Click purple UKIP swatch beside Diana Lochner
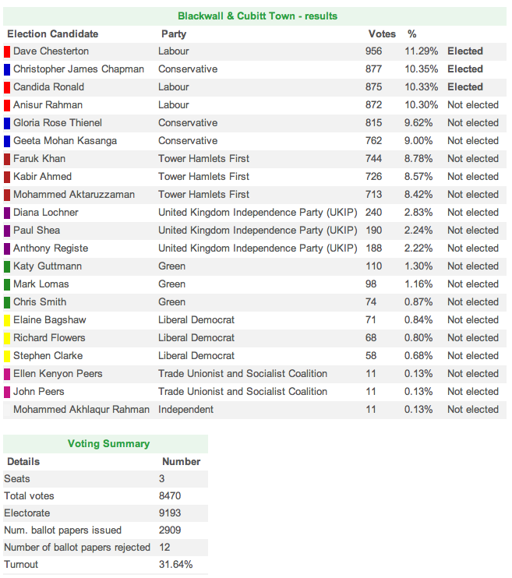This screenshot has width=512, height=578. point(7,213)
